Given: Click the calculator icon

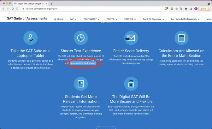Looking at the screenshot, I should 181,38.
